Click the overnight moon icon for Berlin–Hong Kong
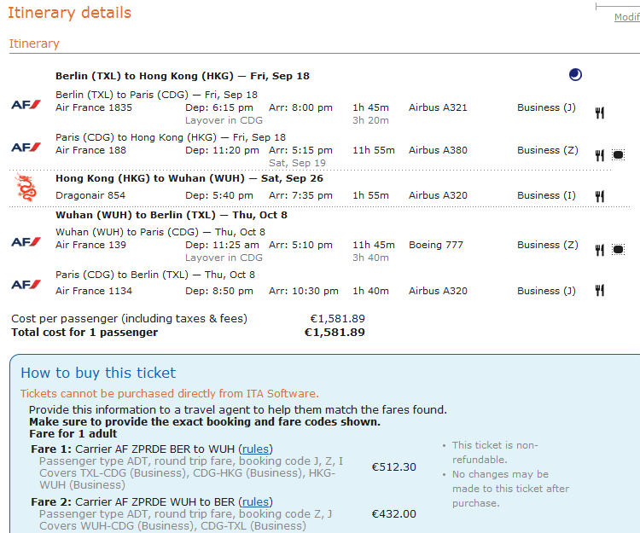 point(575,75)
